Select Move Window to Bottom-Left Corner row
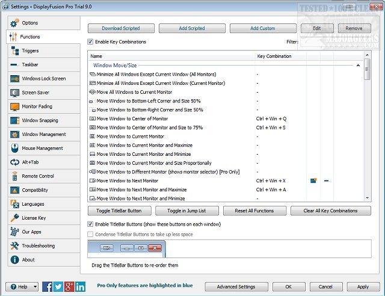Screen dimensions: 385x296 pos(226,101)
